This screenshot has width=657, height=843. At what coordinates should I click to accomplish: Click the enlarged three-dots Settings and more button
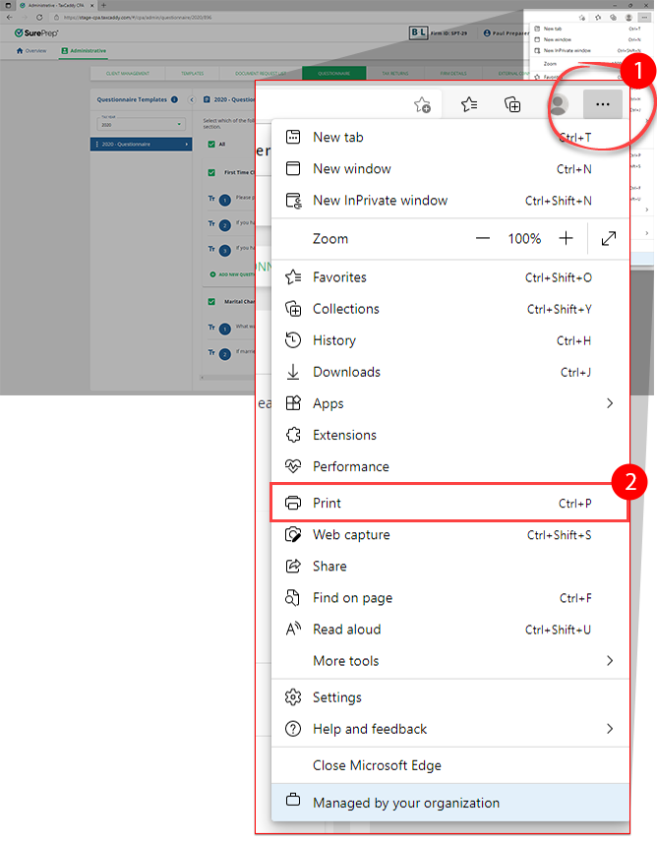tap(603, 104)
